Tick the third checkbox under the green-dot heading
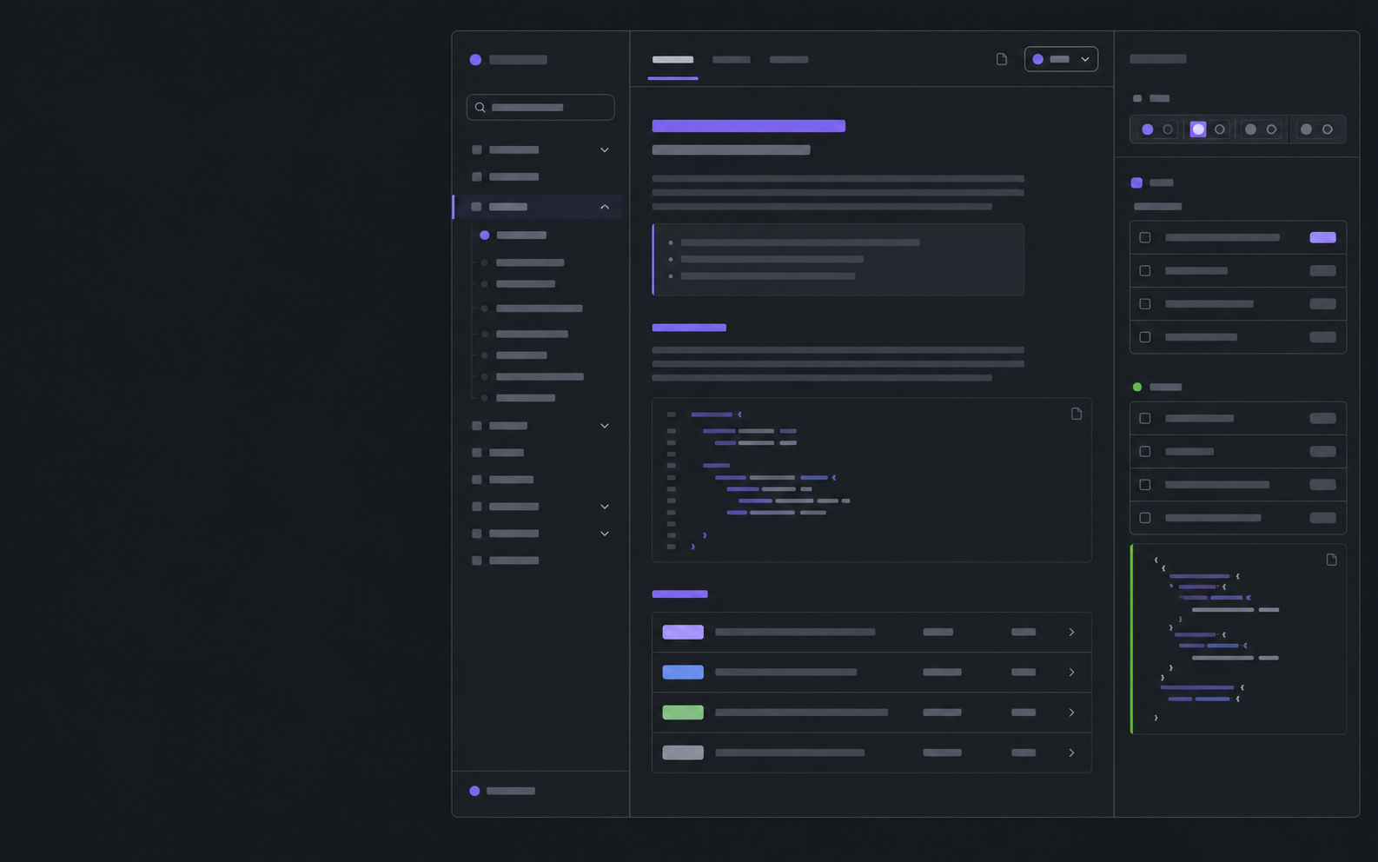Viewport: 1378px width, 862px height. tap(1145, 485)
